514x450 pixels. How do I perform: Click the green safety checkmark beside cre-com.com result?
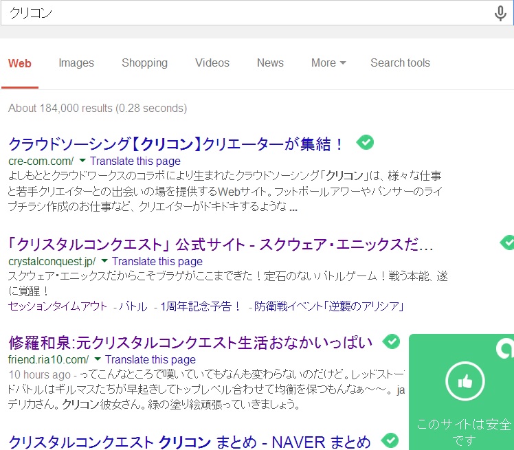365,142
